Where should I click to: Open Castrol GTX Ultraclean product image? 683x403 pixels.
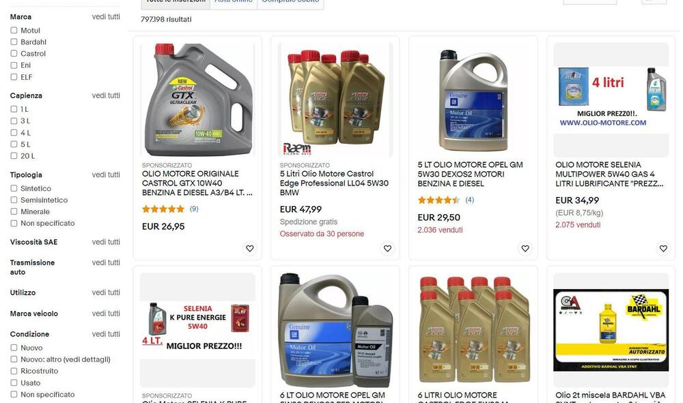pyautogui.click(x=198, y=100)
